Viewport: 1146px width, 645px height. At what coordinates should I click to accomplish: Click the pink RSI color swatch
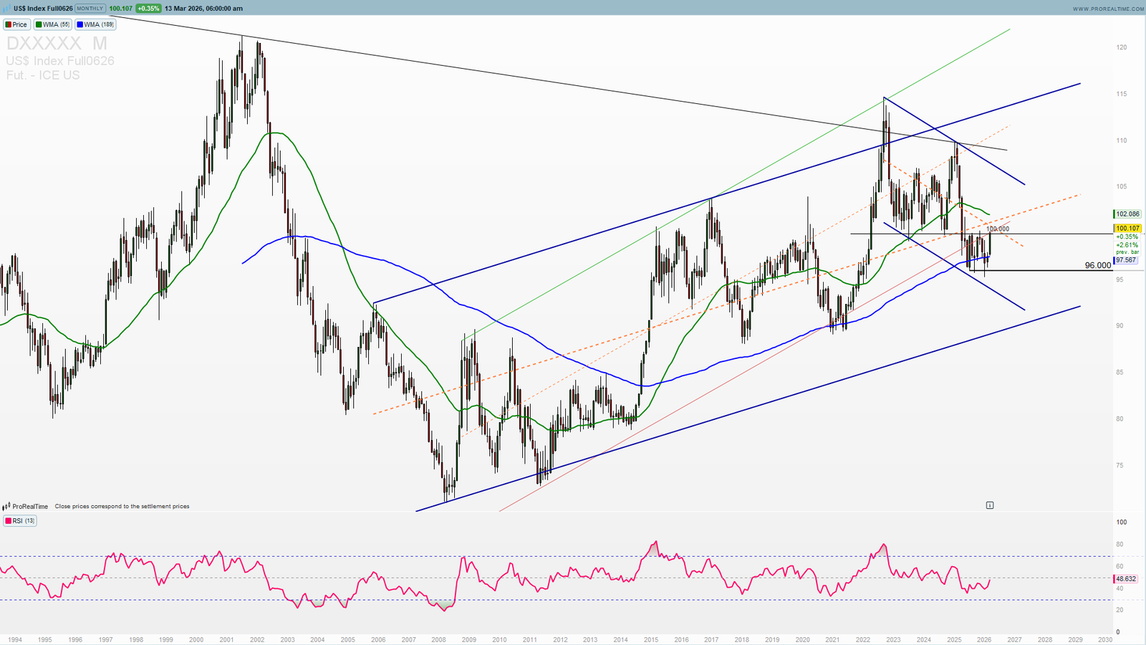click(8, 521)
